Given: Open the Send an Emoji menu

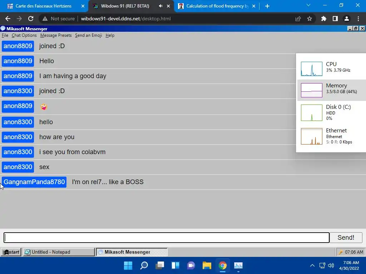Looking at the screenshot, I should click(89, 35).
